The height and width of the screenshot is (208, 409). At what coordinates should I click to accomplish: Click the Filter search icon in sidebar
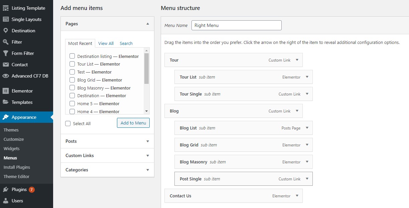click(x=6, y=42)
